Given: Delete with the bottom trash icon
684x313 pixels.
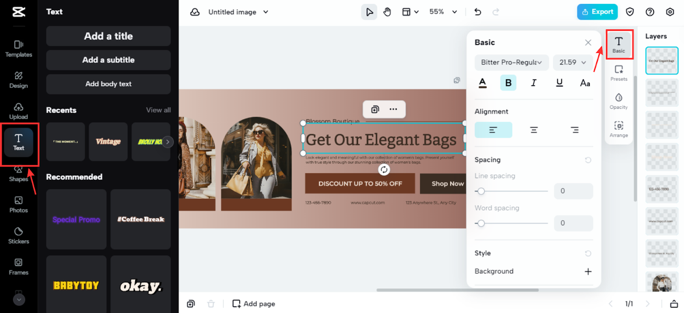Looking at the screenshot, I should click(211, 304).
